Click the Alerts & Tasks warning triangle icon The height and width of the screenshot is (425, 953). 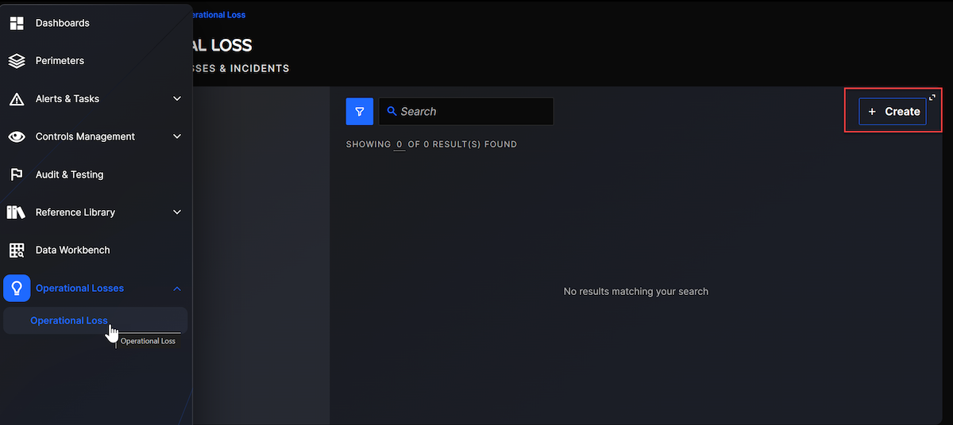17,99
